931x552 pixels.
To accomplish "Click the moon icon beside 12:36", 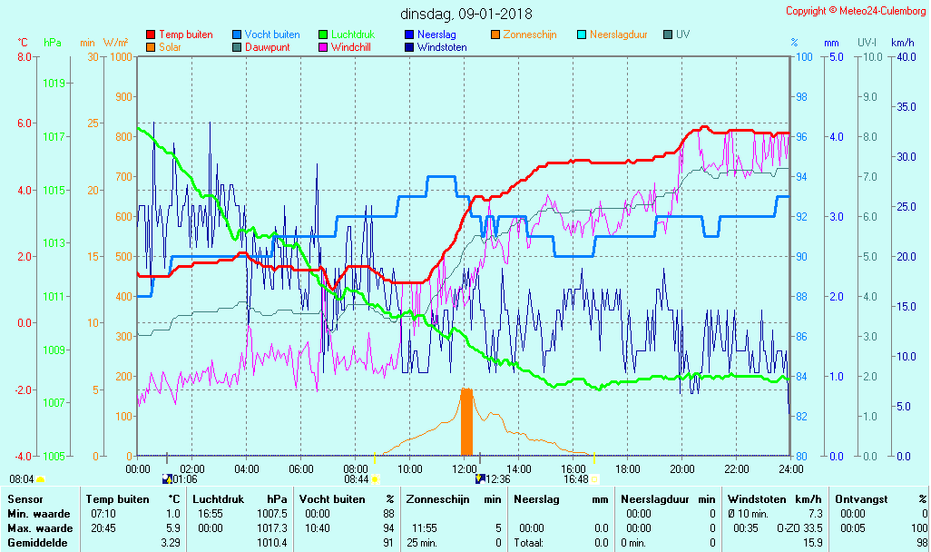I will point(480,479).
